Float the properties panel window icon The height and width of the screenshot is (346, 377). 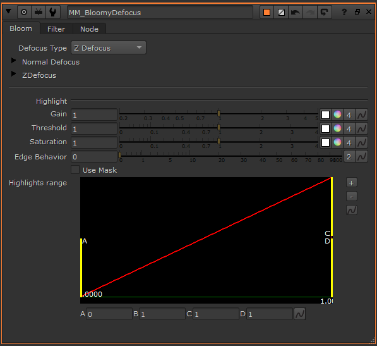tap(357, 12)
